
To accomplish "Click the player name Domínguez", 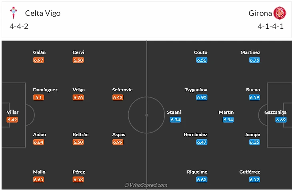I will tap(45, 90).
